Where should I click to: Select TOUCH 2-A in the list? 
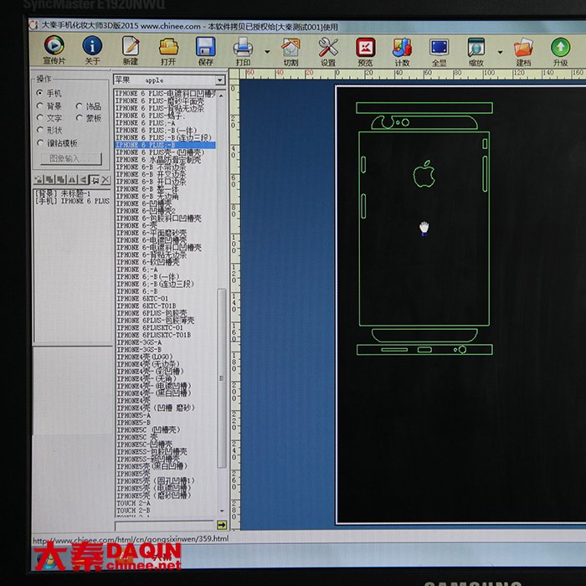(x=133, y=503)
